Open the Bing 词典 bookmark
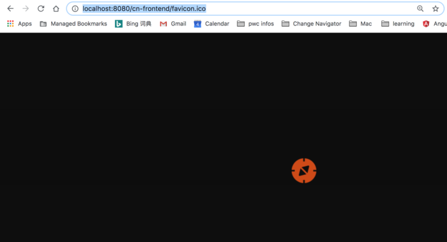This screenshot has width=447, height=242. pyautogui.click(x=133, y=24)
